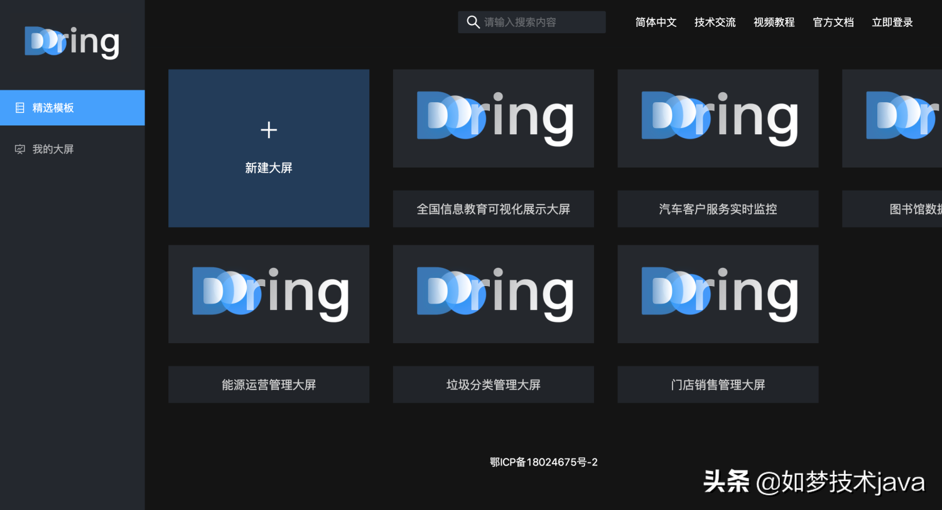Click the plus icon to create new screen
The height and width of the screenshot is (510, 942).
(269, 130)
